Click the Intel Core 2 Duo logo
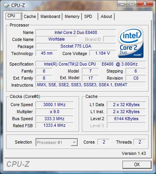The width and height of the screenshot is (156, 174). [131, 43]
